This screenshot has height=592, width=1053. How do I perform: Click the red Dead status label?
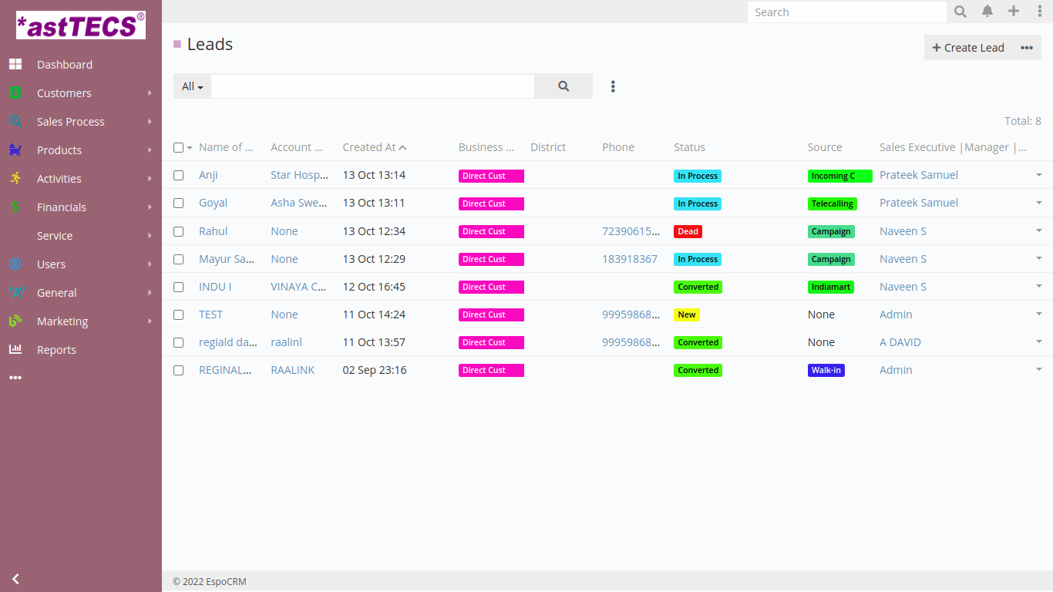pos(688,231)
